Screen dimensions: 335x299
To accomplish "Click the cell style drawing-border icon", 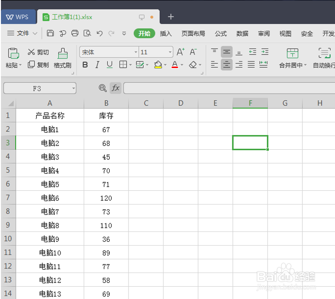I will point(140,65).
